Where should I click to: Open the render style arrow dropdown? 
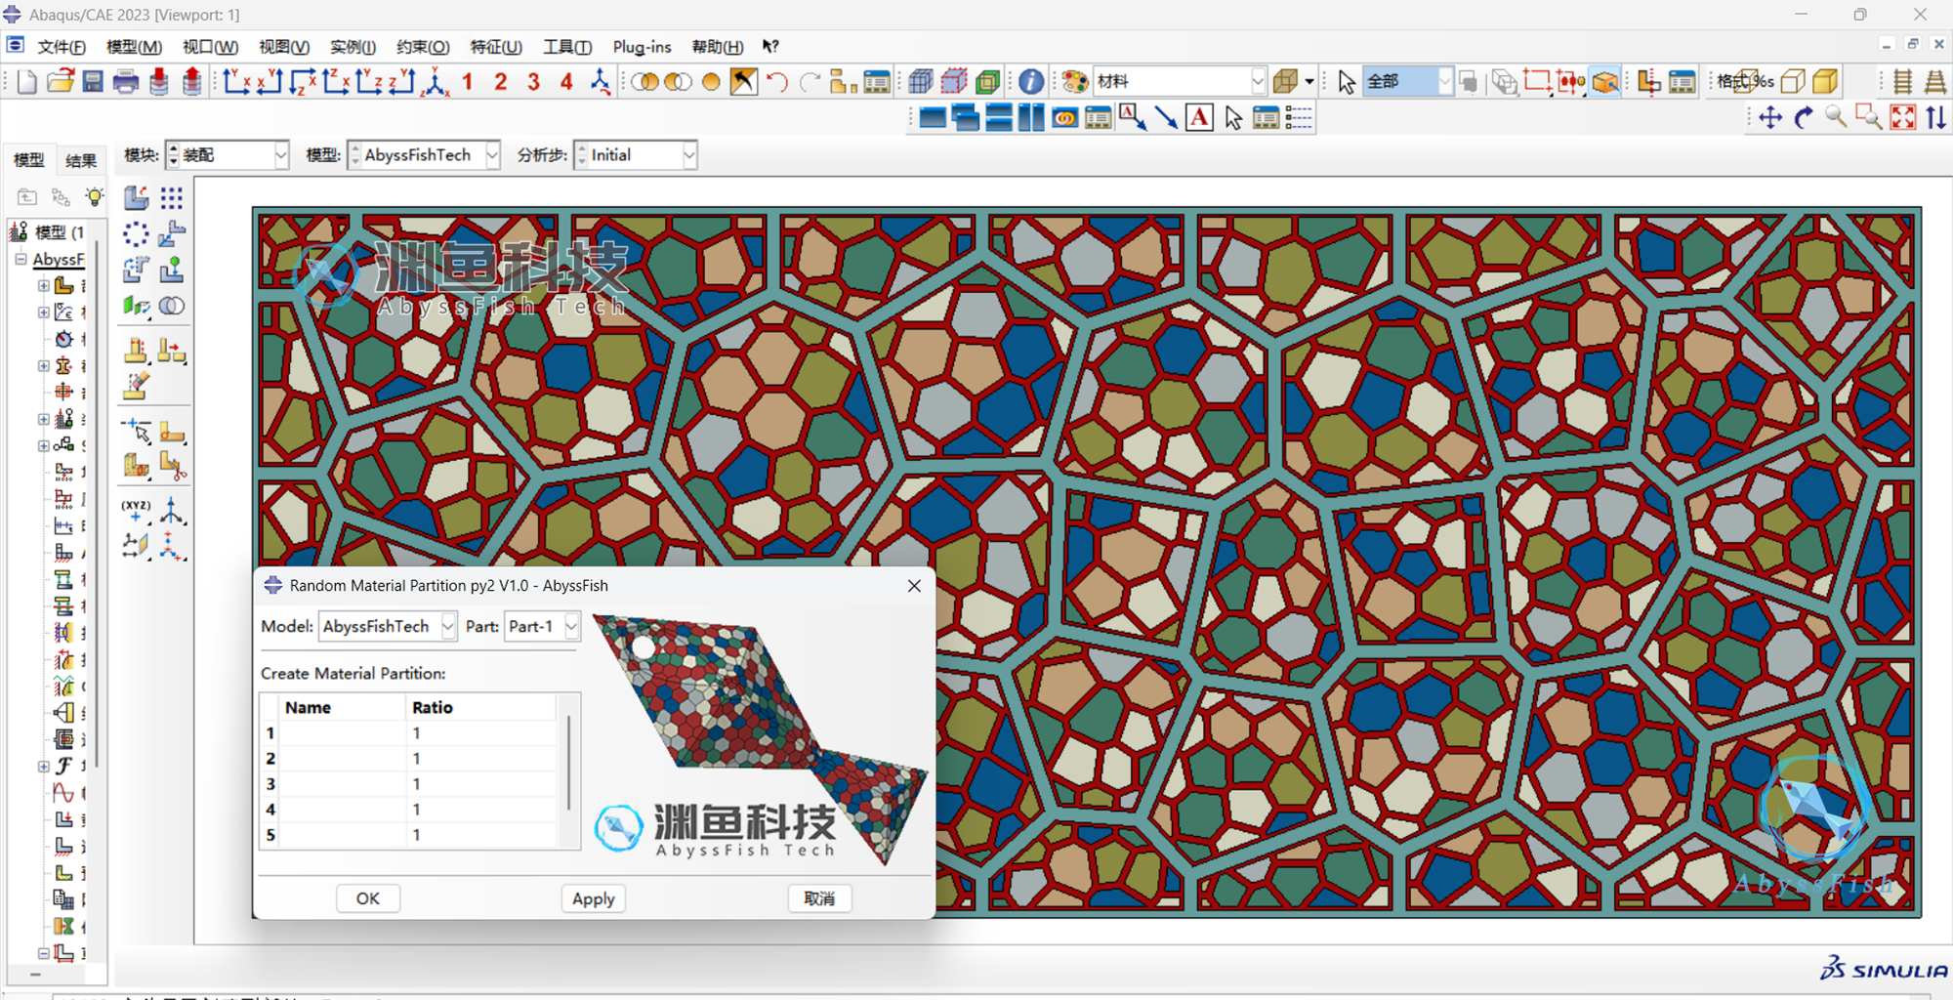[x=1309, y=82]
